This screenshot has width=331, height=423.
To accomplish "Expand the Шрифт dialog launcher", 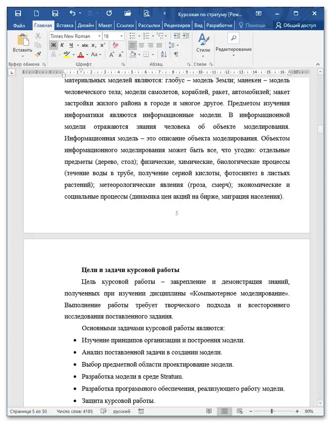I will (123, 64).
